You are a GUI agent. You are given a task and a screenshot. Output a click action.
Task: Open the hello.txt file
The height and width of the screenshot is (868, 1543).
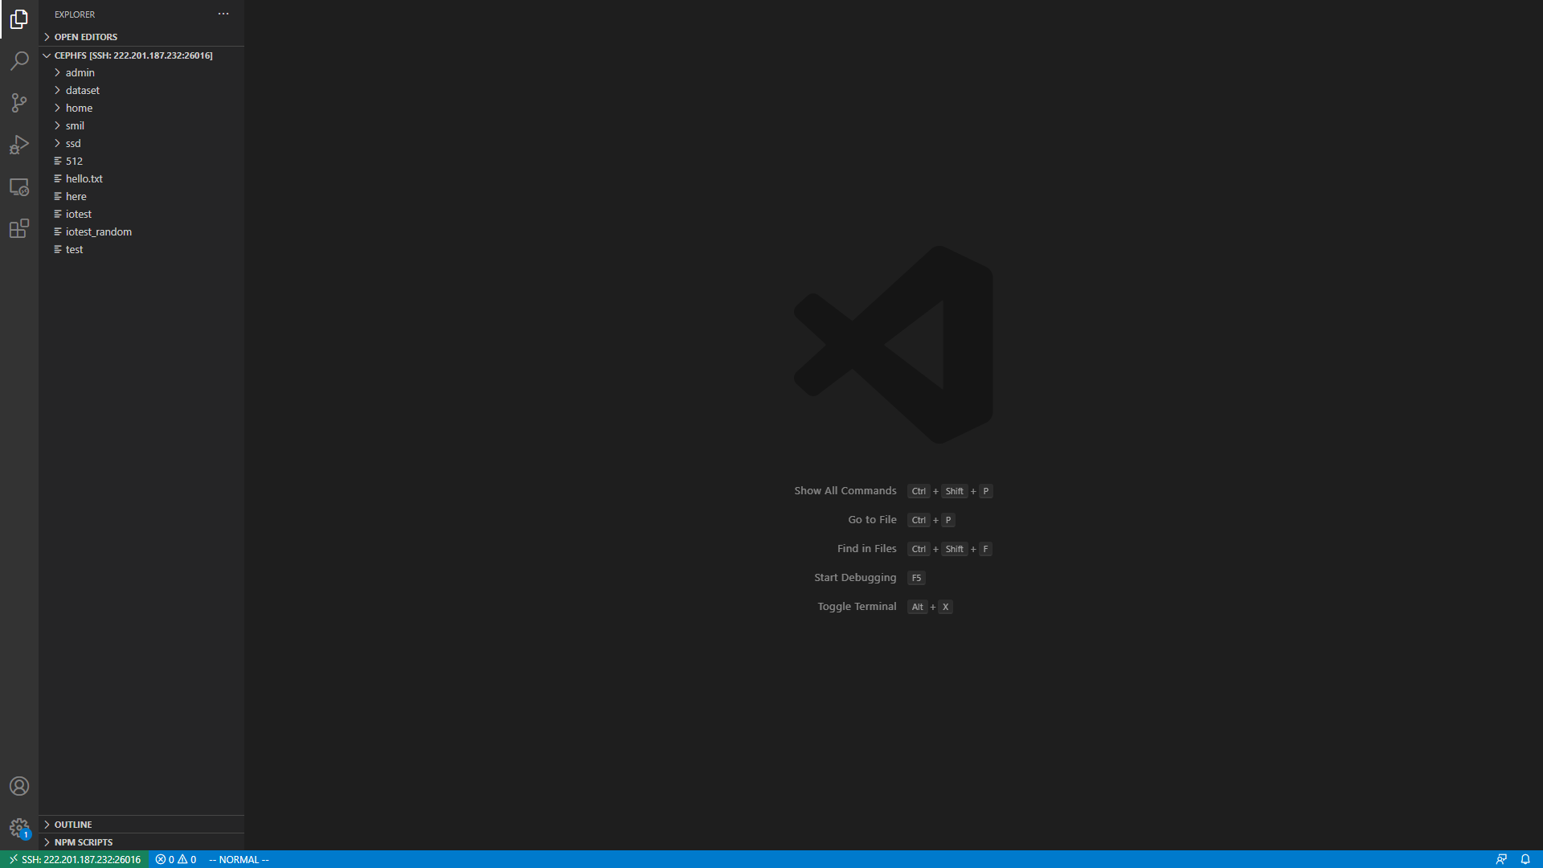[x=84, y=178]
